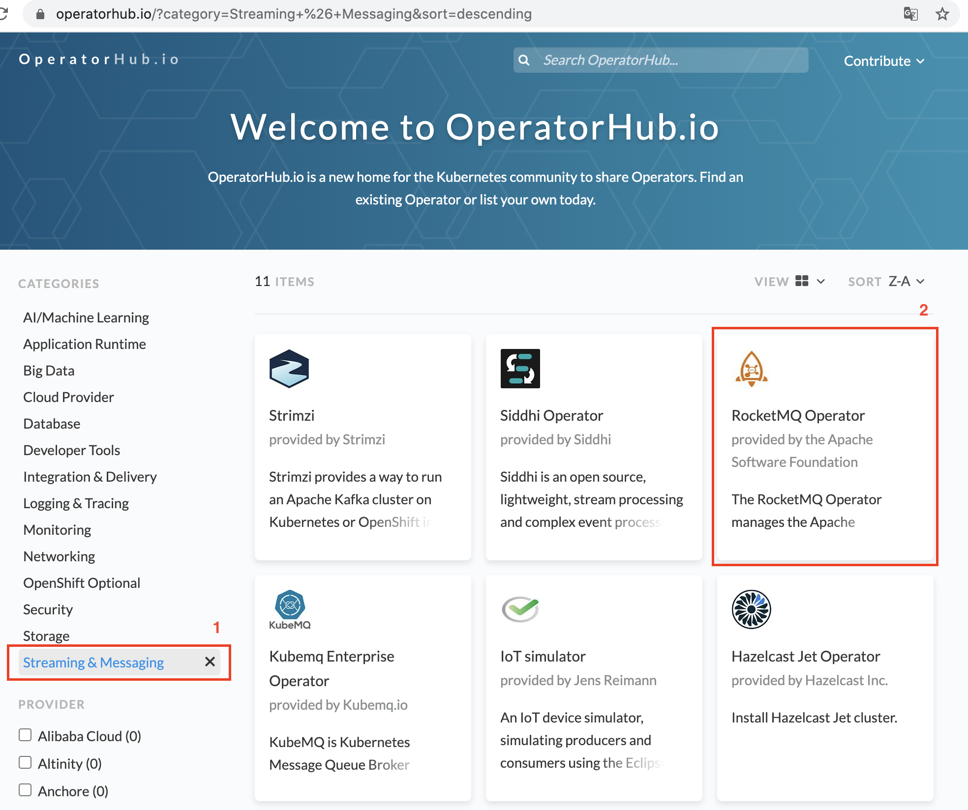Click the KubeMQ Message Queue Broker description

tap(339, 753)
